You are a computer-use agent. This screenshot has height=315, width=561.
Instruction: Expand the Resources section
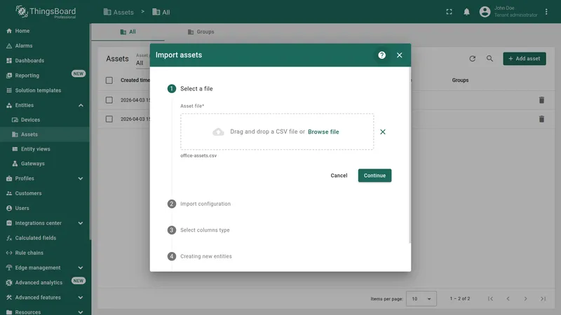click(x=45, y=311)
